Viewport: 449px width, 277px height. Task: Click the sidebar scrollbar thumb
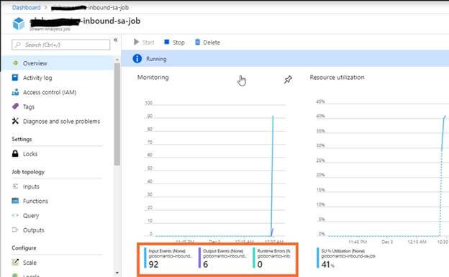117,114
